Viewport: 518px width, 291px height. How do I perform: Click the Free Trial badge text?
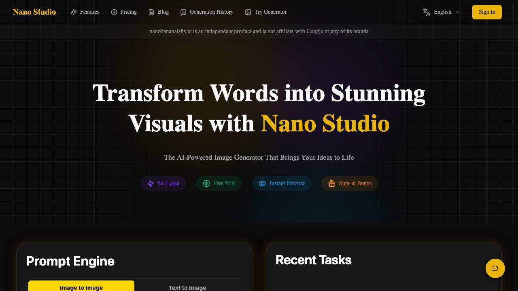point(224,183)
